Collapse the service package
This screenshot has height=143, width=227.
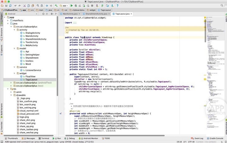pyautogui.click(x=14, y=67)
